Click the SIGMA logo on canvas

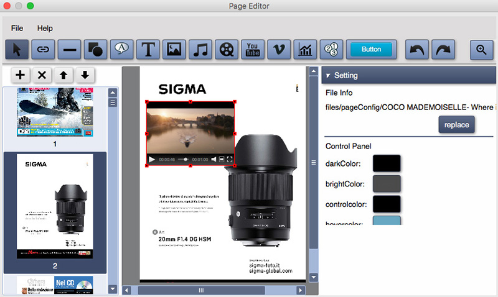(x=182, y=89)
